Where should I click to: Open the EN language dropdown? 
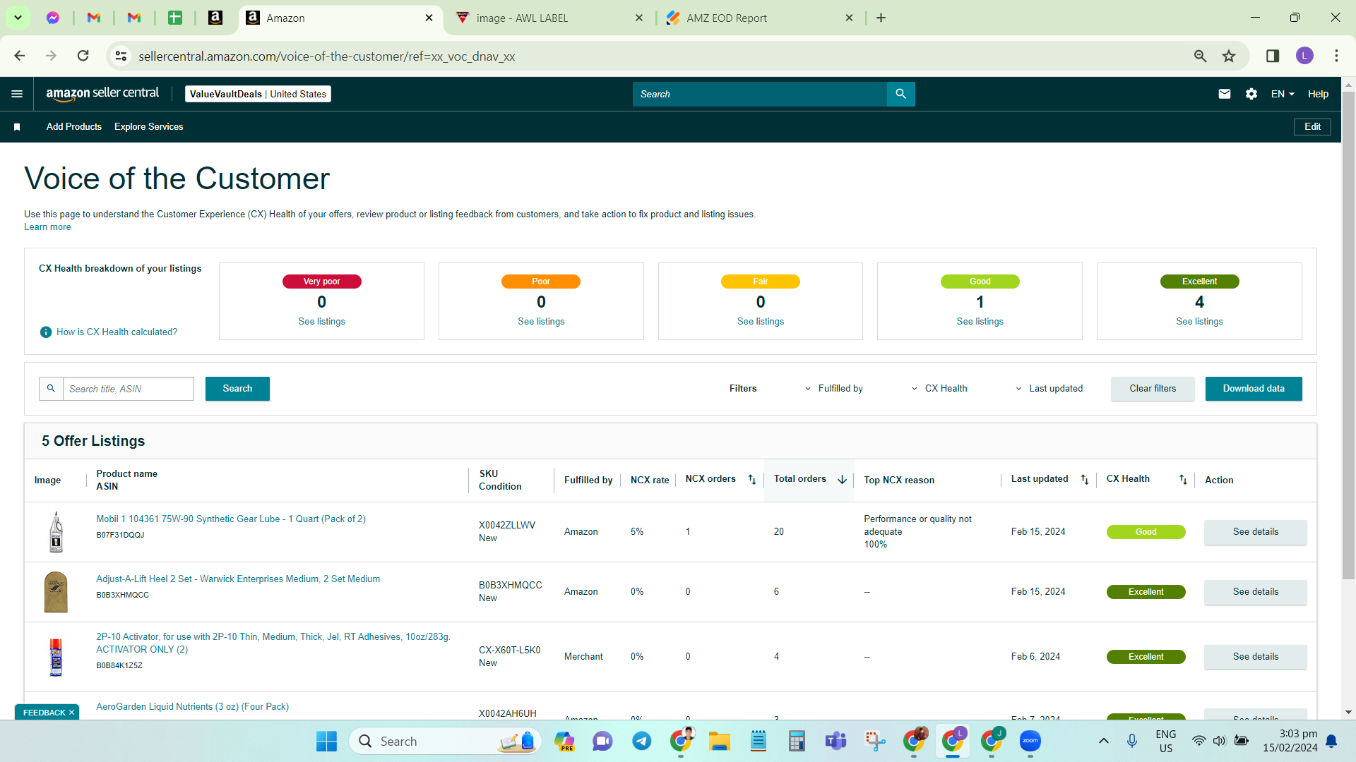1283,94
